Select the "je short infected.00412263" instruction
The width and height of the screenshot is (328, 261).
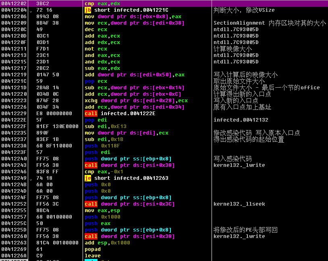coord(127,178)
